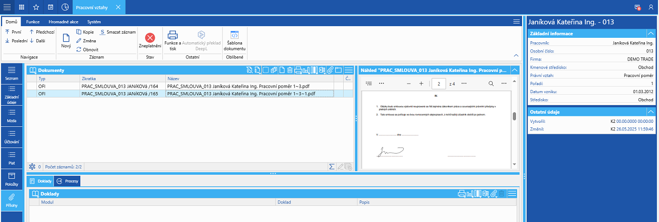
Task: Open rightmost more options dots in preview
Action: [x=503, y=83]
